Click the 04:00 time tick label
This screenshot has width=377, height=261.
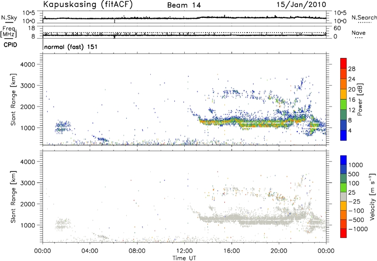pyautogui.click(x=90, y=251)
